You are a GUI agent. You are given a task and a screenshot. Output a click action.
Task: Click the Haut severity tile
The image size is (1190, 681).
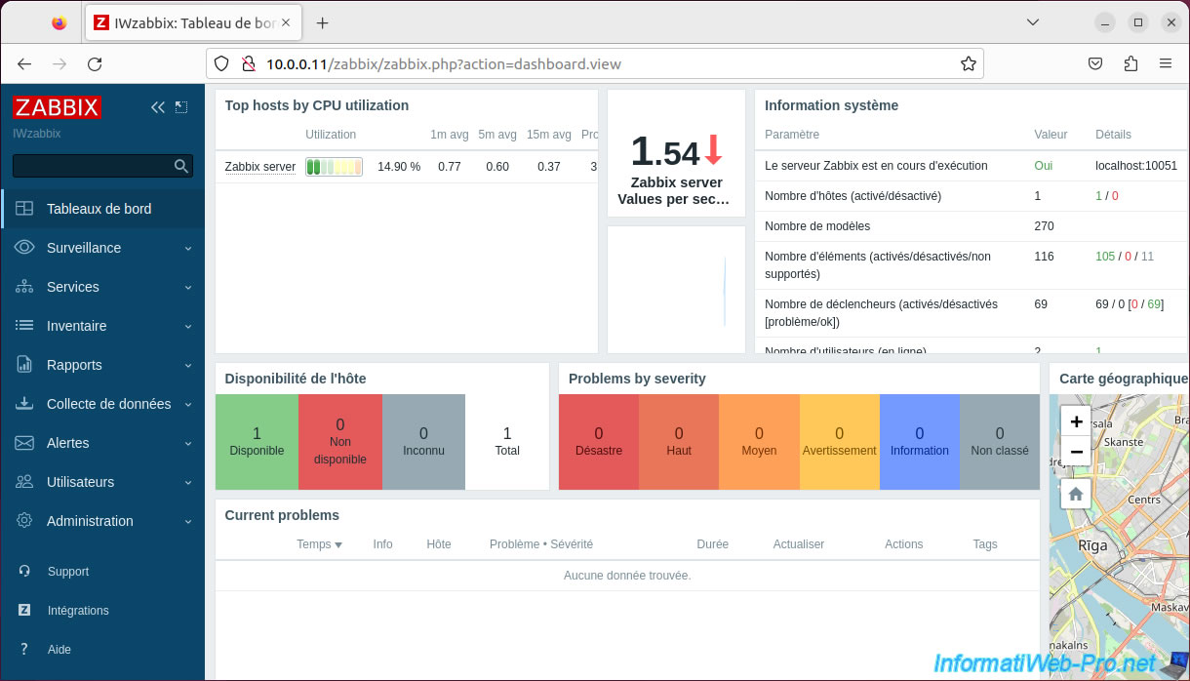point(679,442)
